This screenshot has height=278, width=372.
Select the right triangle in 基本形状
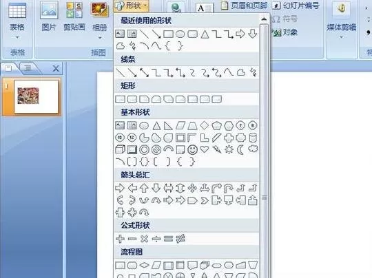tap(168, 126)
